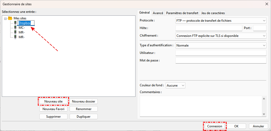Collapse the Mes sites tree node
The image size is (271, 131).
[x=6, y=18]
